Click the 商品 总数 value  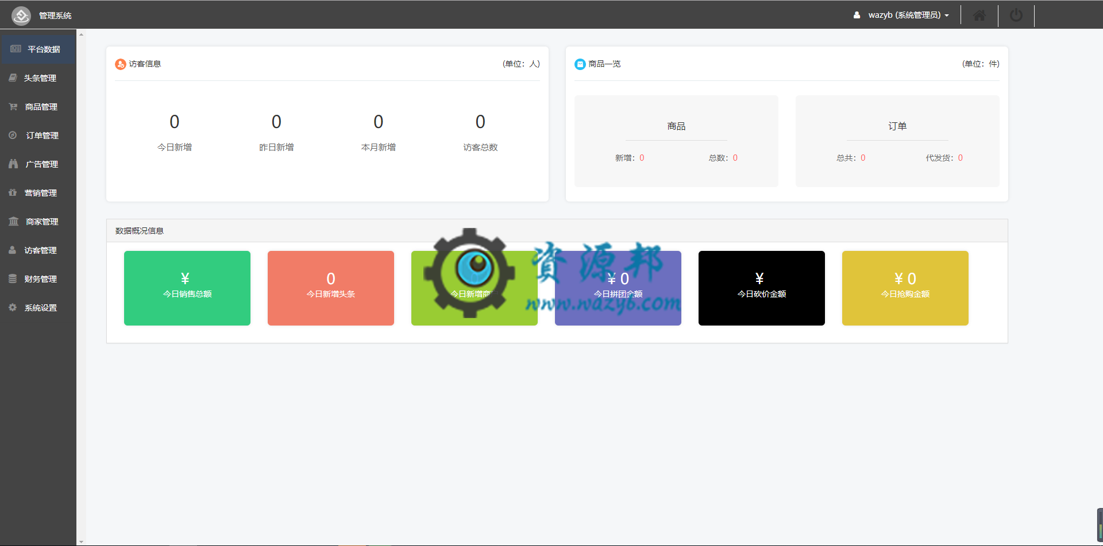pos(735,158)
